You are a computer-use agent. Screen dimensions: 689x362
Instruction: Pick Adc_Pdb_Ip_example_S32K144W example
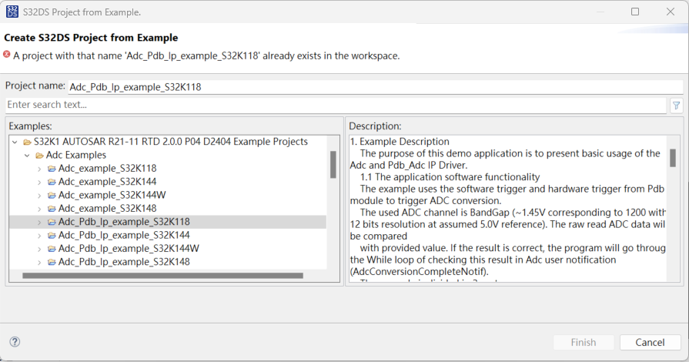point(129,249)
